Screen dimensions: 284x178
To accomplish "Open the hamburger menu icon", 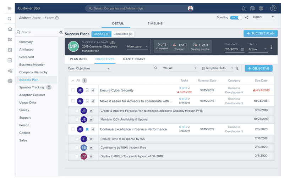I will coord(10,8).
